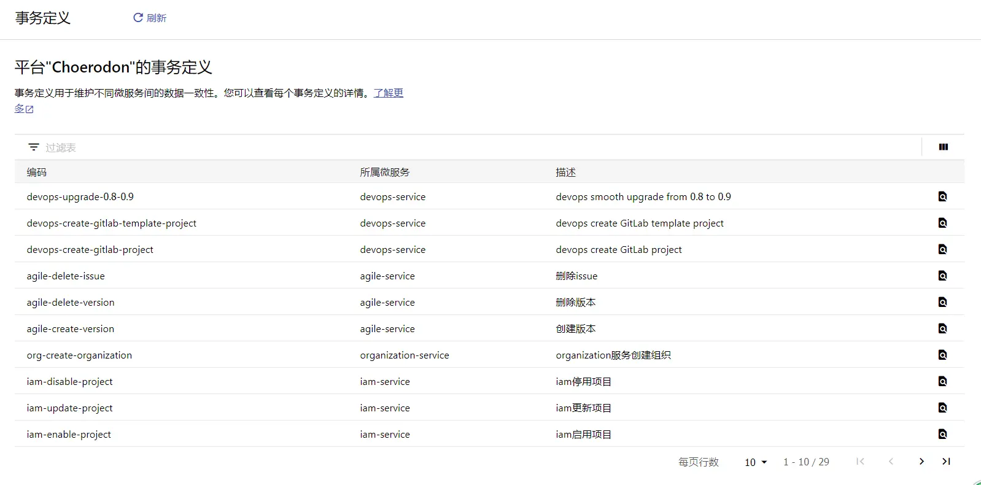This screenshot has width=981, height=485.
Task: View details of agile-delete-version
Action: [942, 302]
